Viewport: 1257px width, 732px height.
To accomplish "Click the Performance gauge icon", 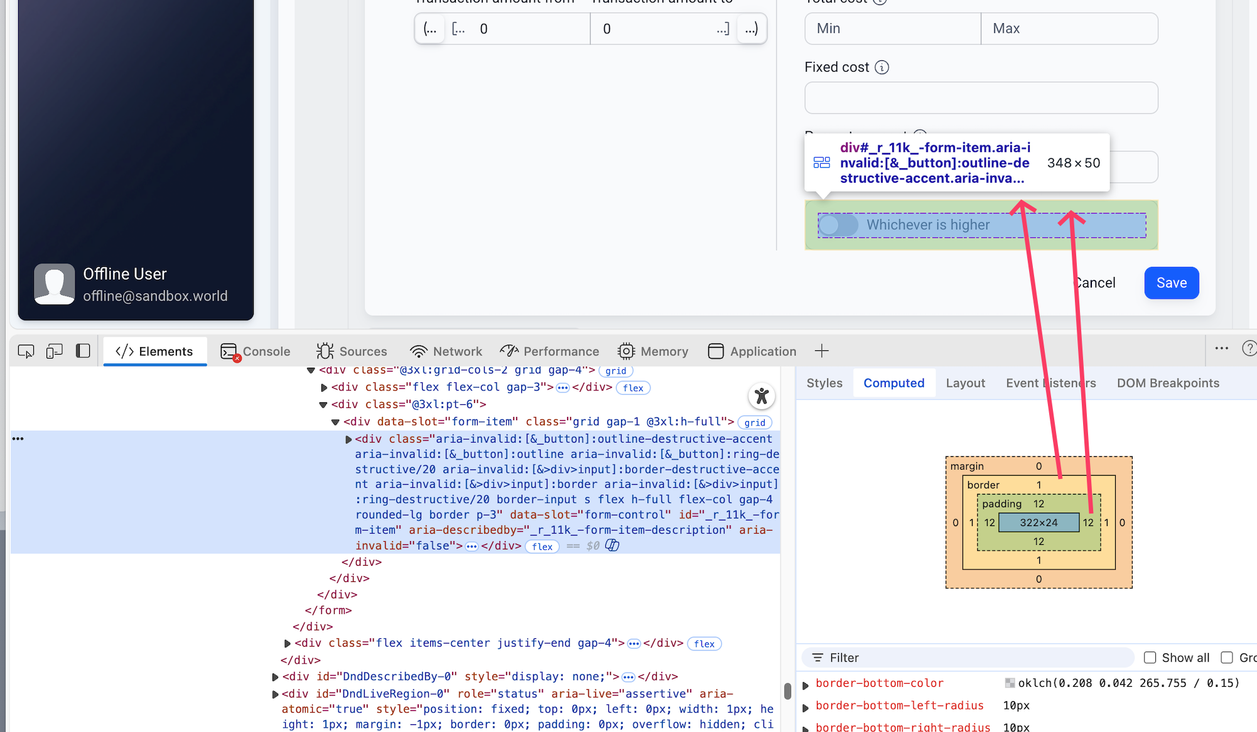I will [x=509, y=351].
